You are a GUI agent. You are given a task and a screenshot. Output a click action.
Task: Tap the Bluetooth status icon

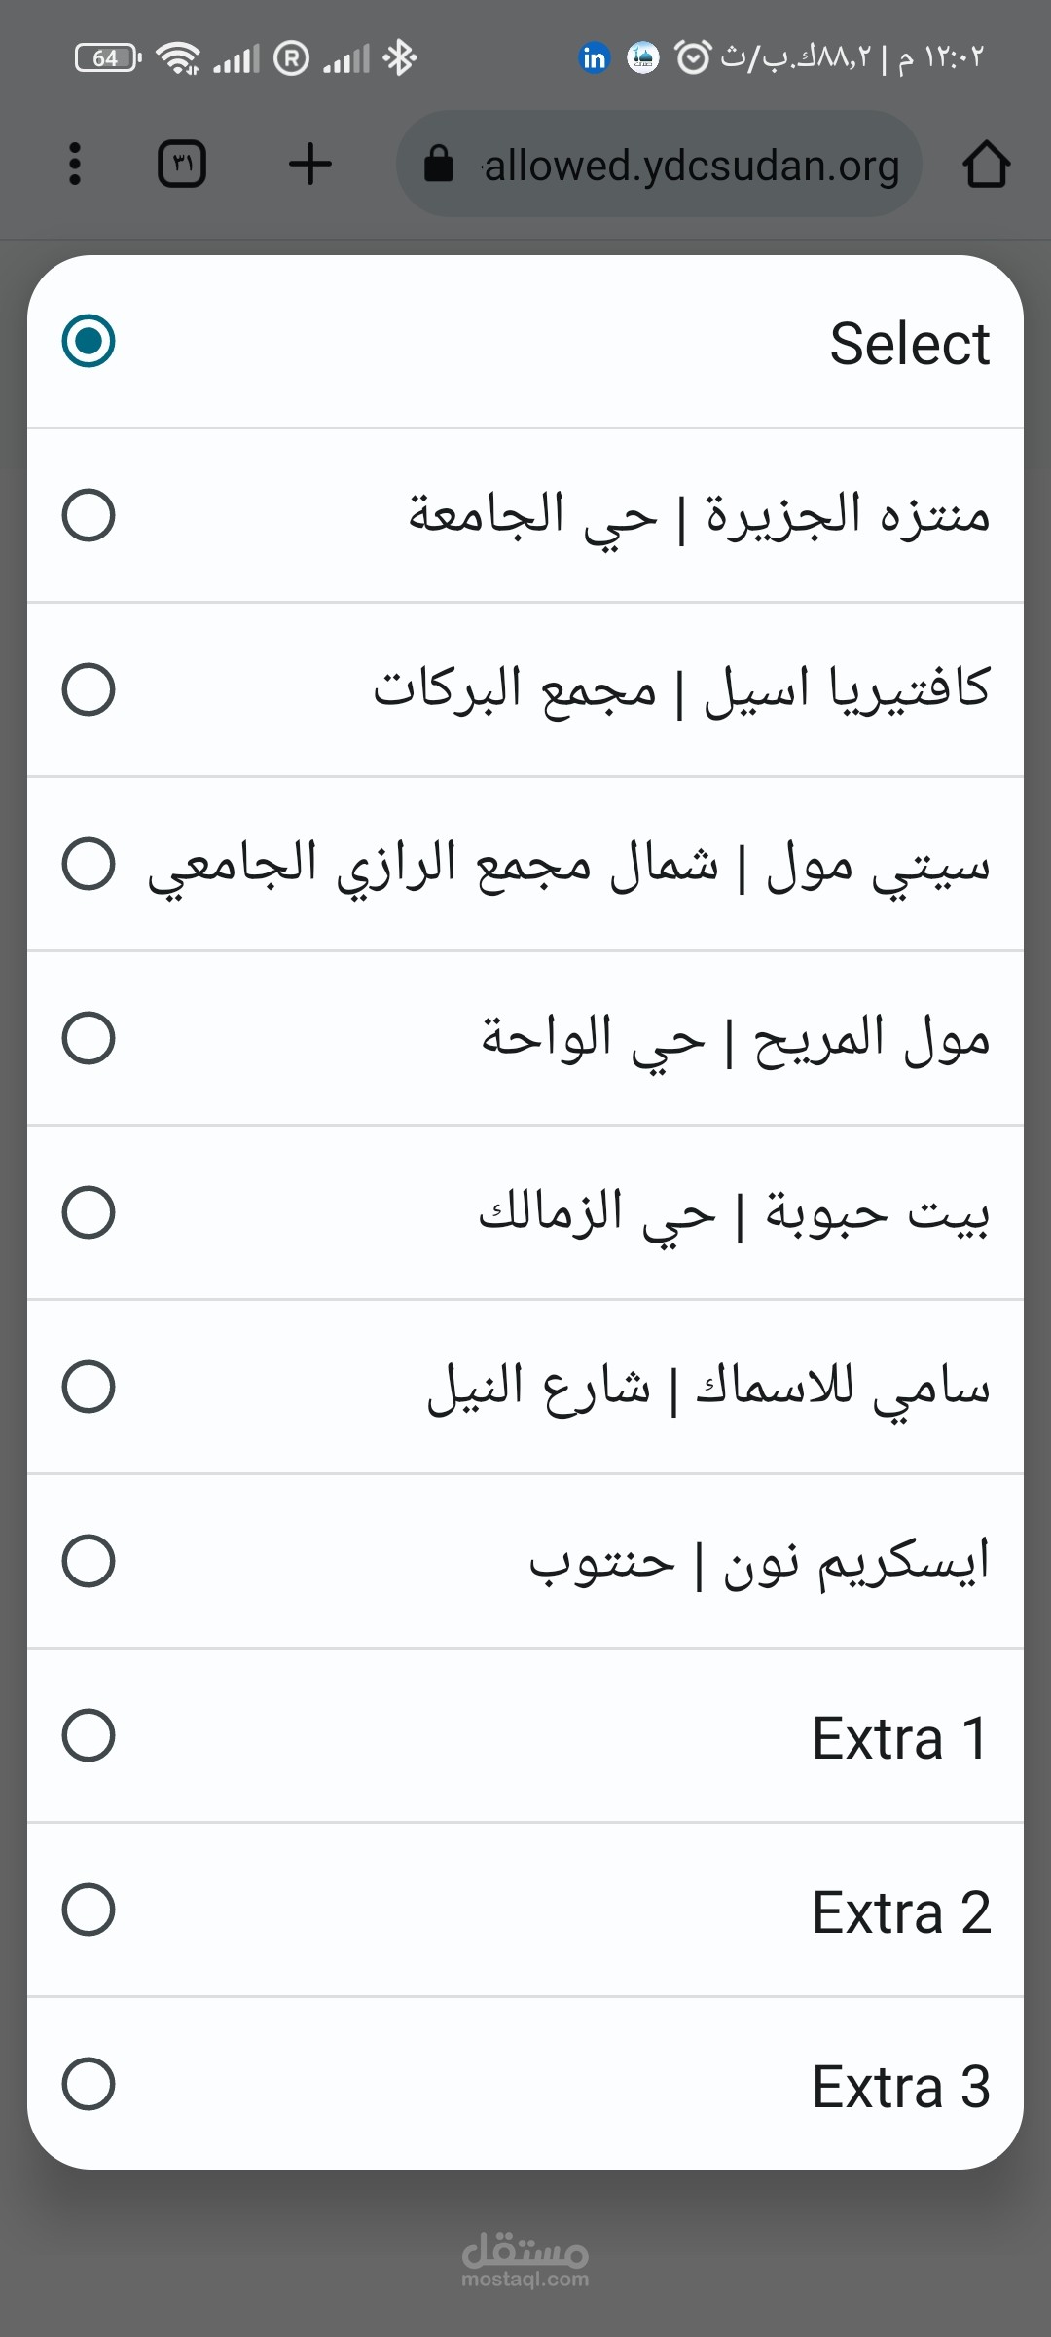click(400, 58)
